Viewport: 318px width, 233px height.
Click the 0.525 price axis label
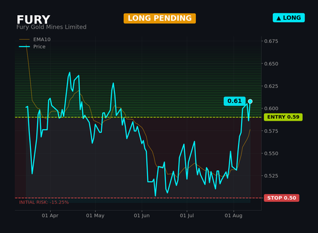point(271,176)
